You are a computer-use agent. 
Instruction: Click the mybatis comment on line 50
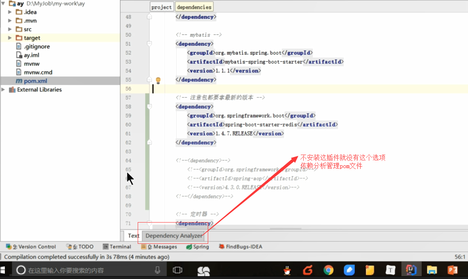coord(199,35)
